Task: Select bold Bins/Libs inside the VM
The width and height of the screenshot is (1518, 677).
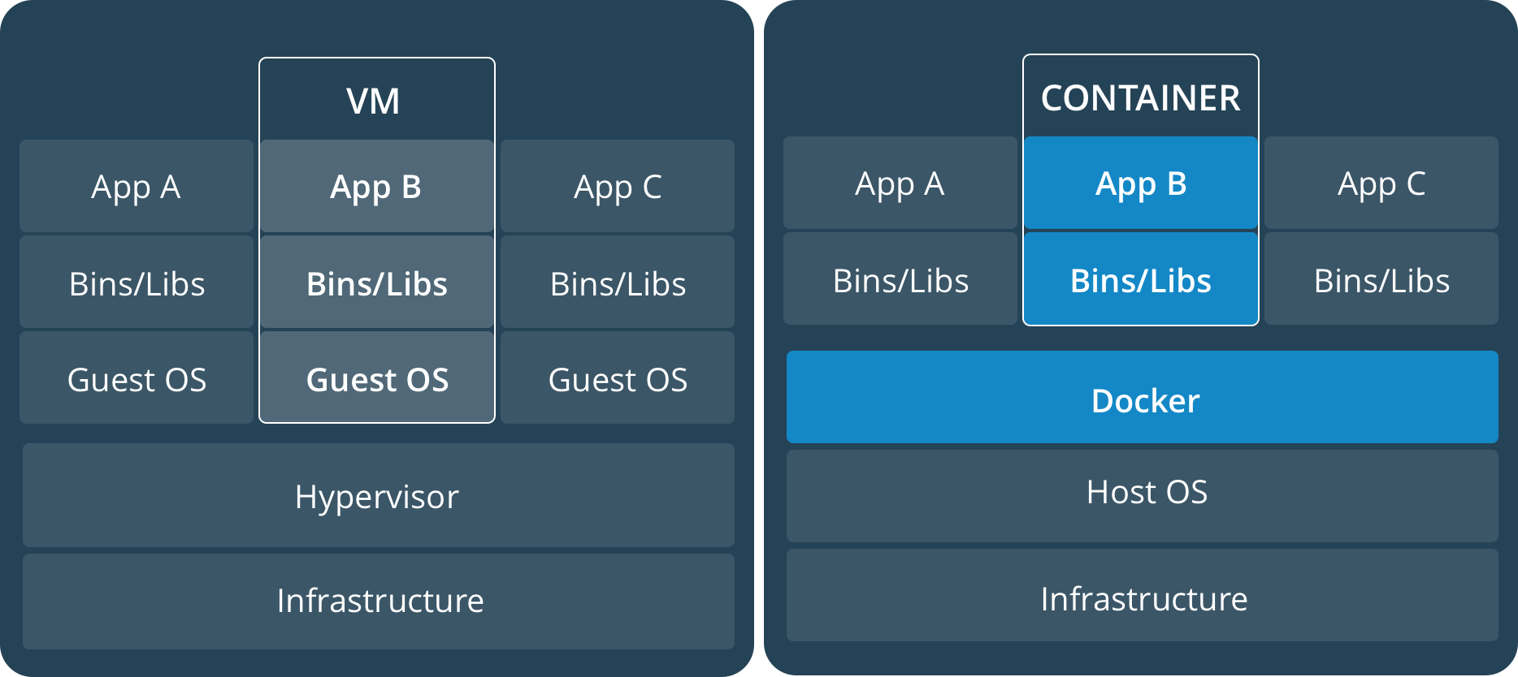Action: click(377, 282)
